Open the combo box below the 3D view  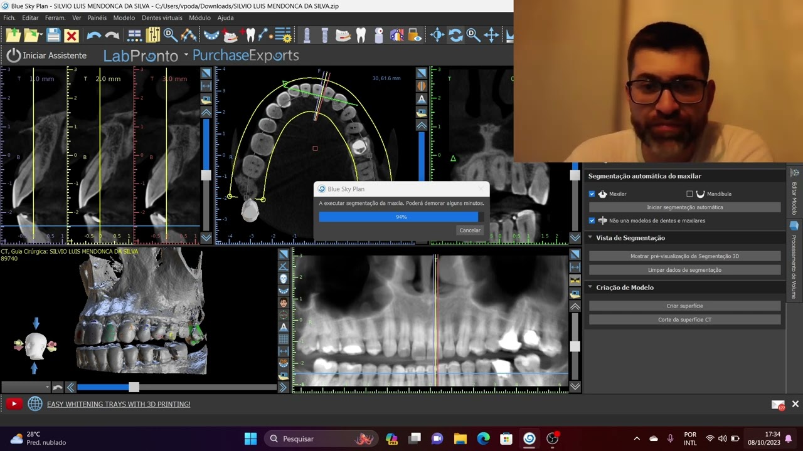pyautogui.click(x=25, y=387)
